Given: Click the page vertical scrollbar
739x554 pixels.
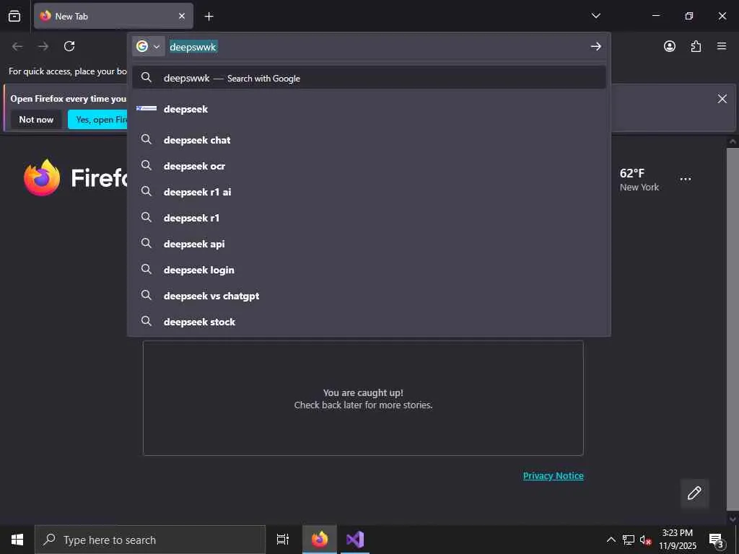Looking at the screenshot, I should pyautogui.click(x=733, y=328).
